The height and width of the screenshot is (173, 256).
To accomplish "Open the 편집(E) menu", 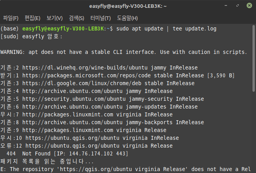I will point(32,18).
